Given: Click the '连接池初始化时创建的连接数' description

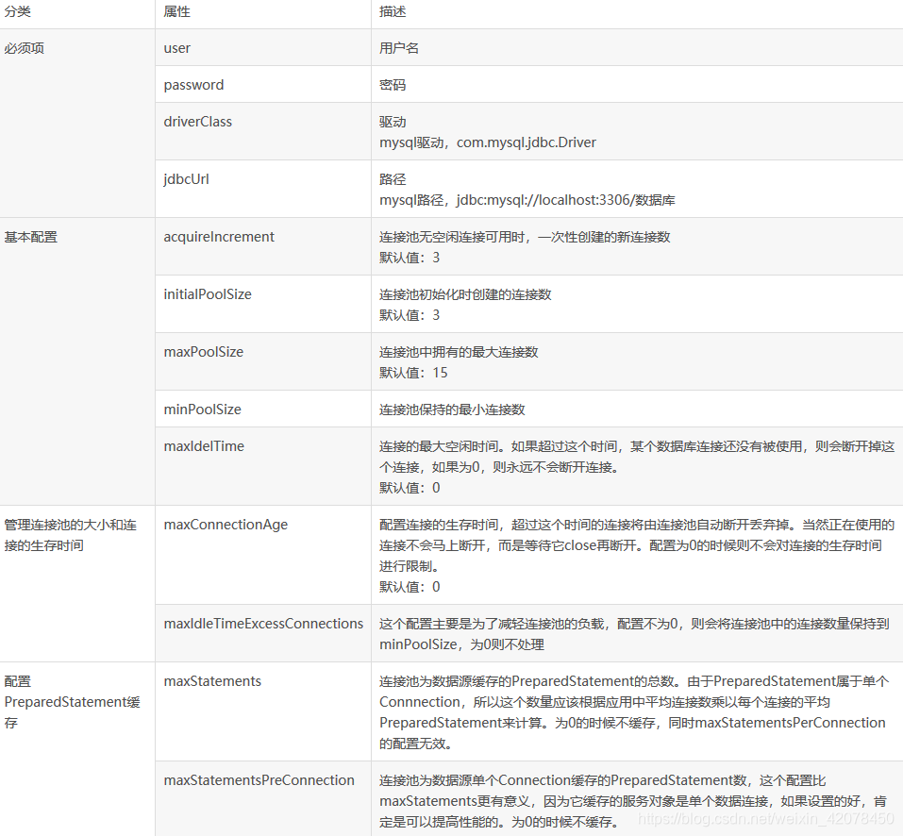Looking at the screenshot, I should [465, 294].
